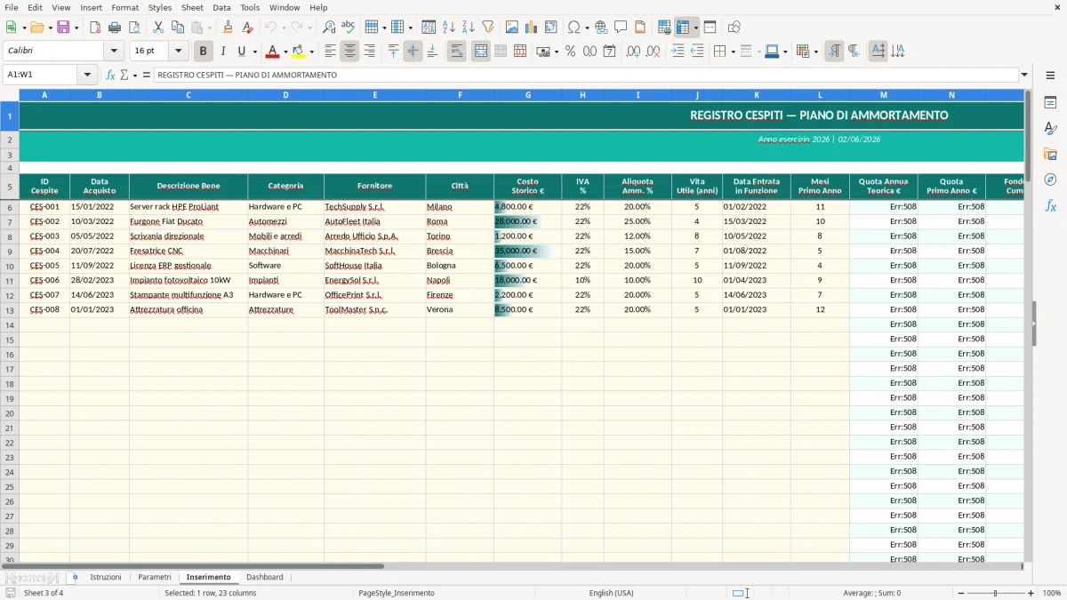The image size is (1067, 600).
Task: Toggle Wrap Text button
Action: [457, 52]
